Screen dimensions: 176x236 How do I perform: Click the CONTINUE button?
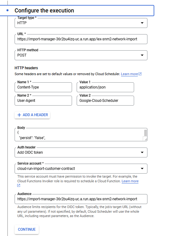point(27,229)
